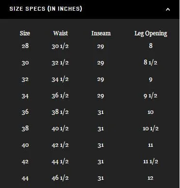Select the Leg Opening column header
The height and width of the screenshot is (188, 180).
[x=151, y=33]
